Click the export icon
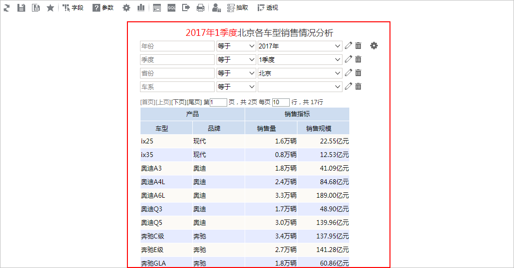 pos(186,8)
